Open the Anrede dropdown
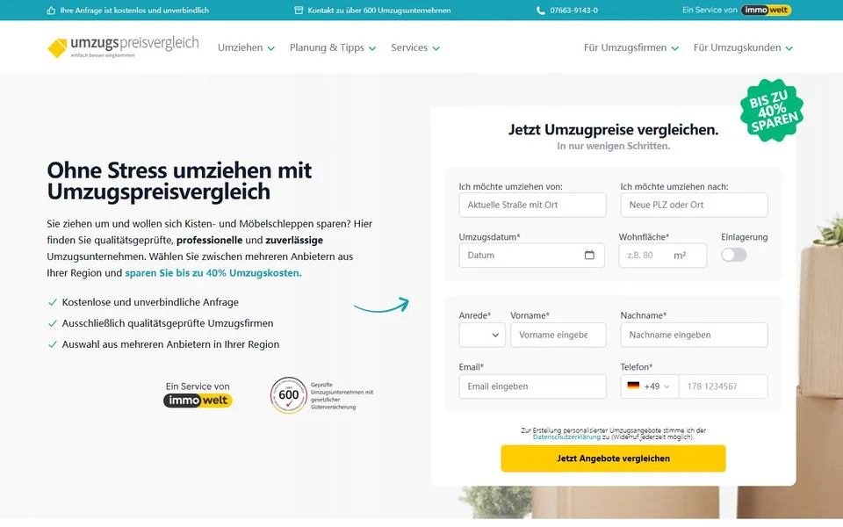This screenshot has height=527, width=843. point(482,335)
